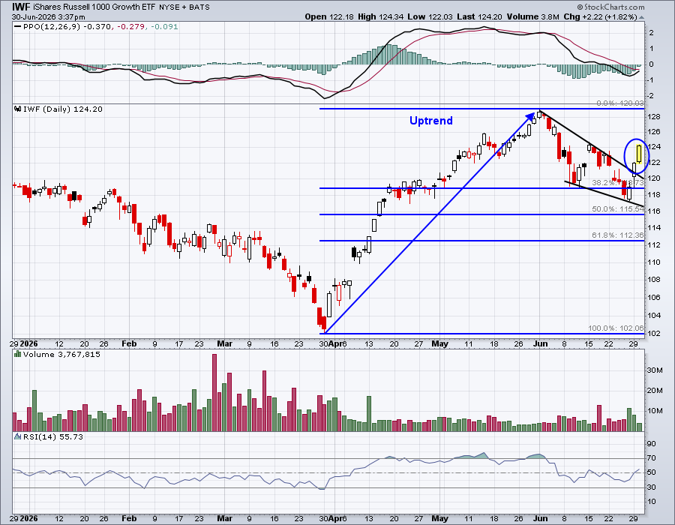The height and width of the screenshot is (525, 675).
Task: Click the PPO black line legend icon
Action: (x=18, y=27)
